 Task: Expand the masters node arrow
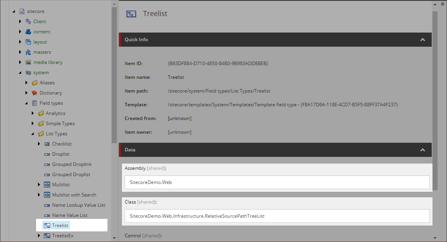coord(20,52)
